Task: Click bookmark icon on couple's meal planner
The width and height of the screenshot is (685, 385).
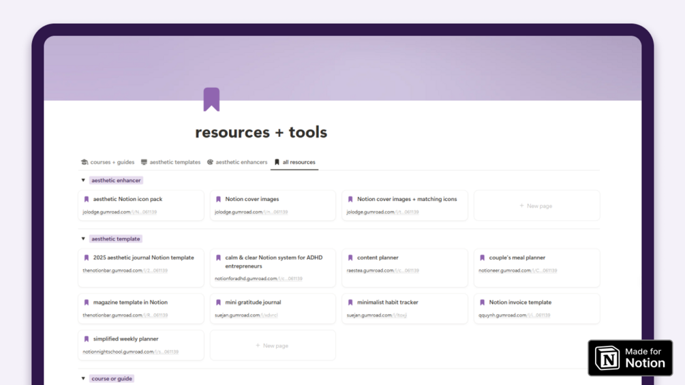Action: click(x=483, y=258)
